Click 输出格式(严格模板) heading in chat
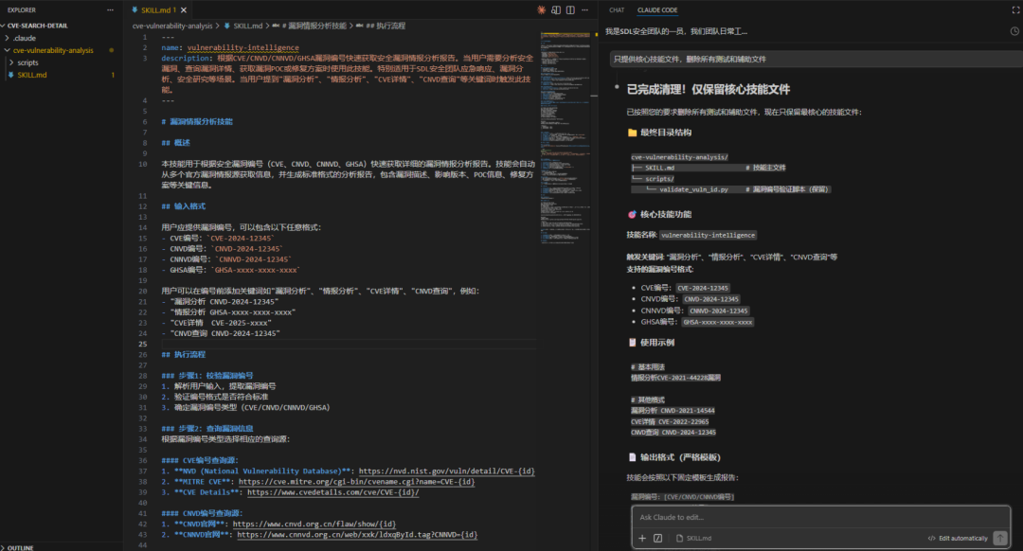The image size is (1023, 551). pos(680,457)
